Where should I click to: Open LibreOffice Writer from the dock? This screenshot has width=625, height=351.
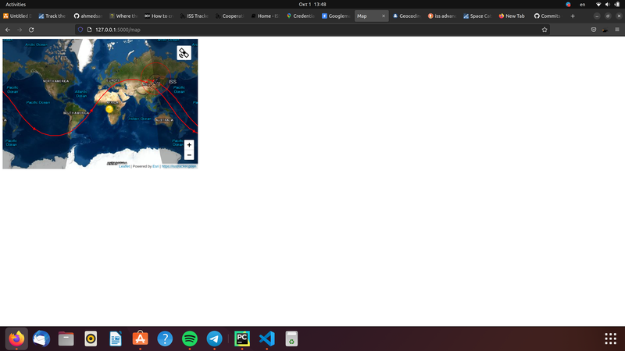pyautogui.click(x=116, y=339)
